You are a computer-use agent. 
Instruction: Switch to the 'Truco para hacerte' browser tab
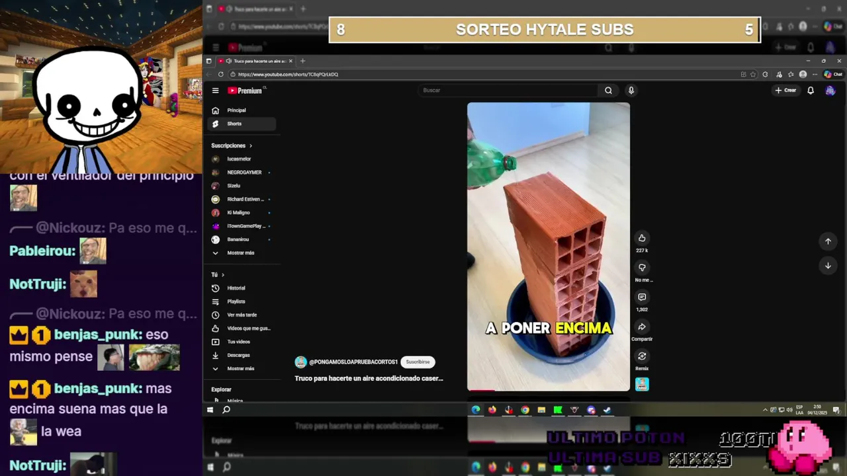coord(255,61)
